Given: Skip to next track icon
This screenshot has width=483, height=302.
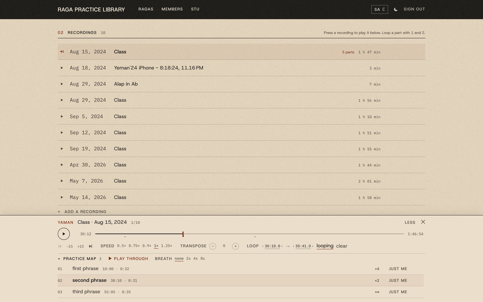Looking at the screenshot, I should click(90, 246).
